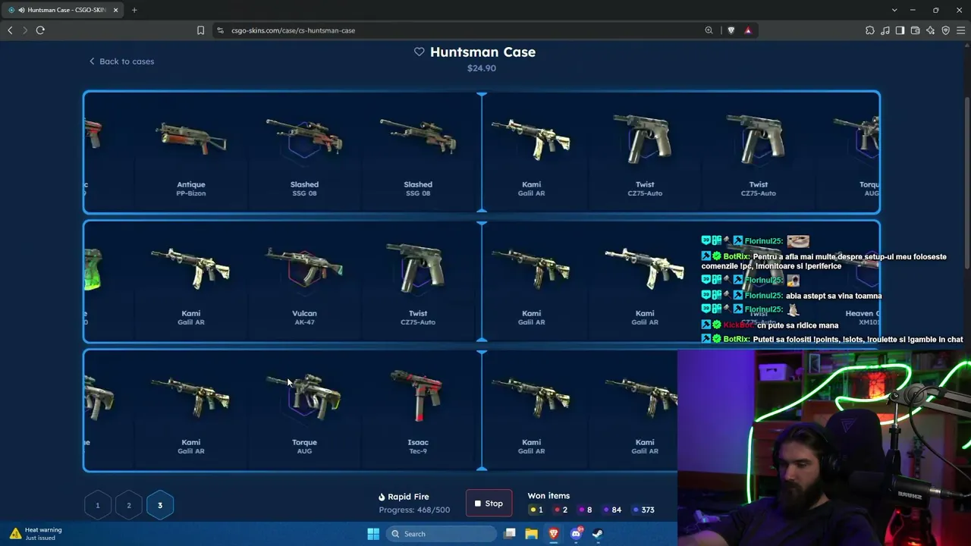971x546 pixels.
Task: Go back to cases
Action: pos(121,61)
